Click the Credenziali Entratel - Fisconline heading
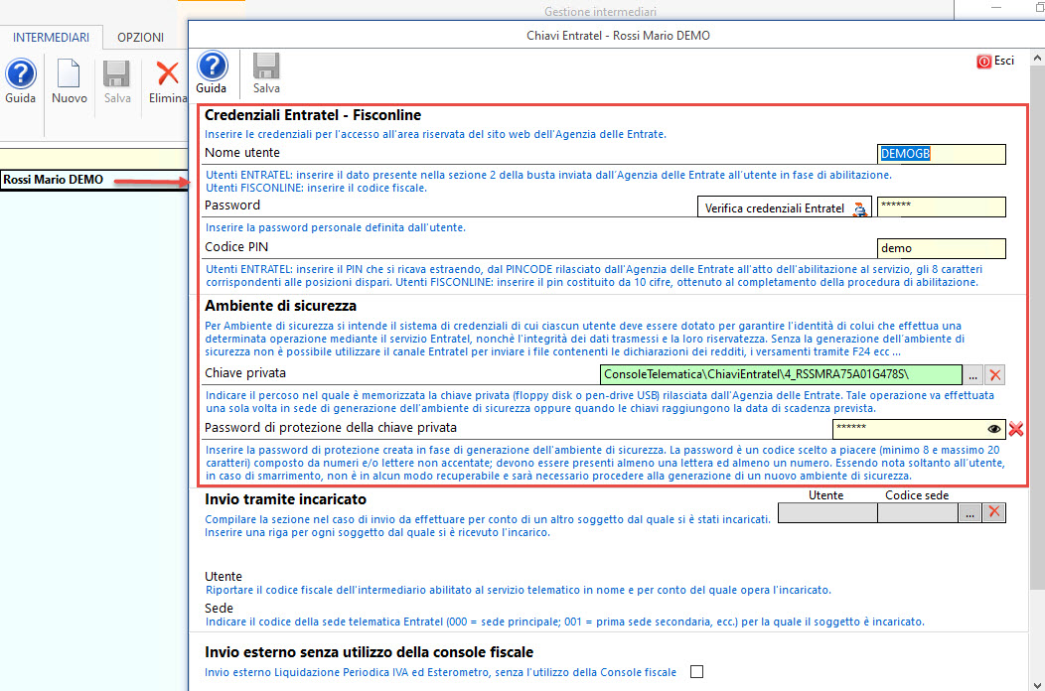This screenshot has width=1045, height=691. pyautogui.click(x=313, y=115)
